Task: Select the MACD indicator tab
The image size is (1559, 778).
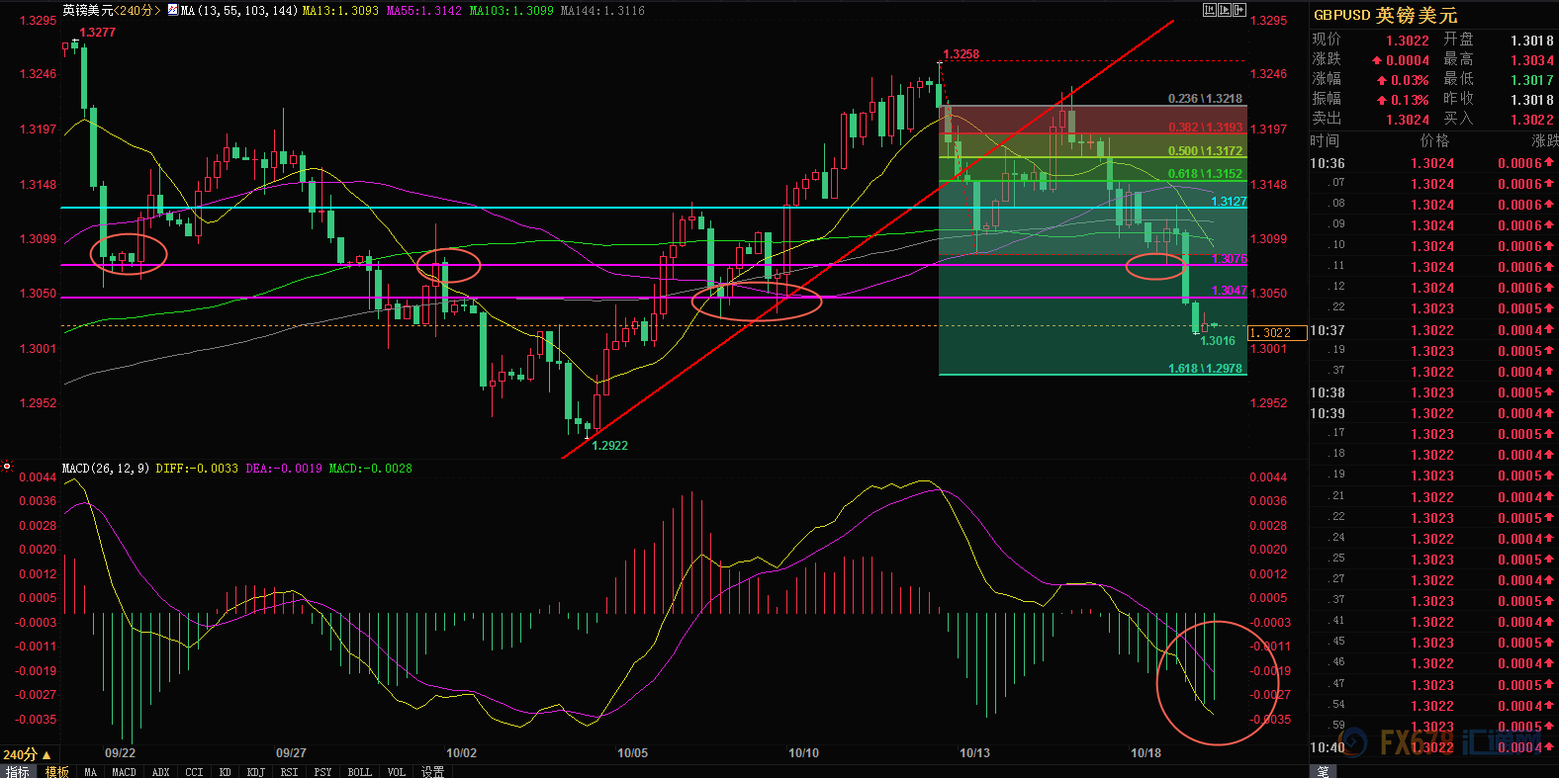Action: (x=124, y=772)
